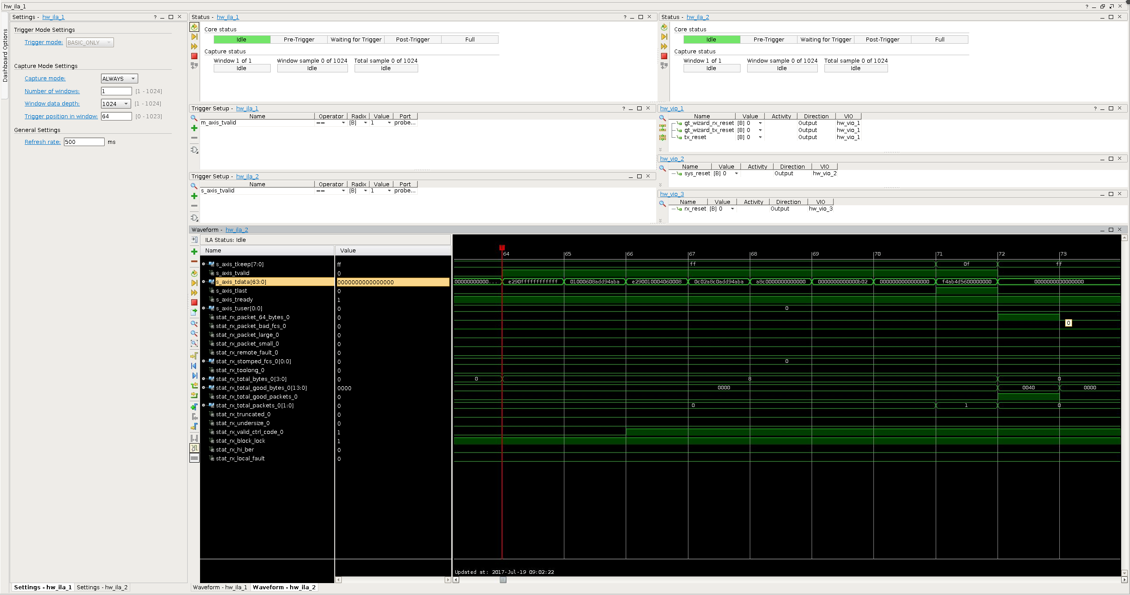Add probe with green plus in hw_ila_1 Trigger Setup

click(x=194, y=128)
